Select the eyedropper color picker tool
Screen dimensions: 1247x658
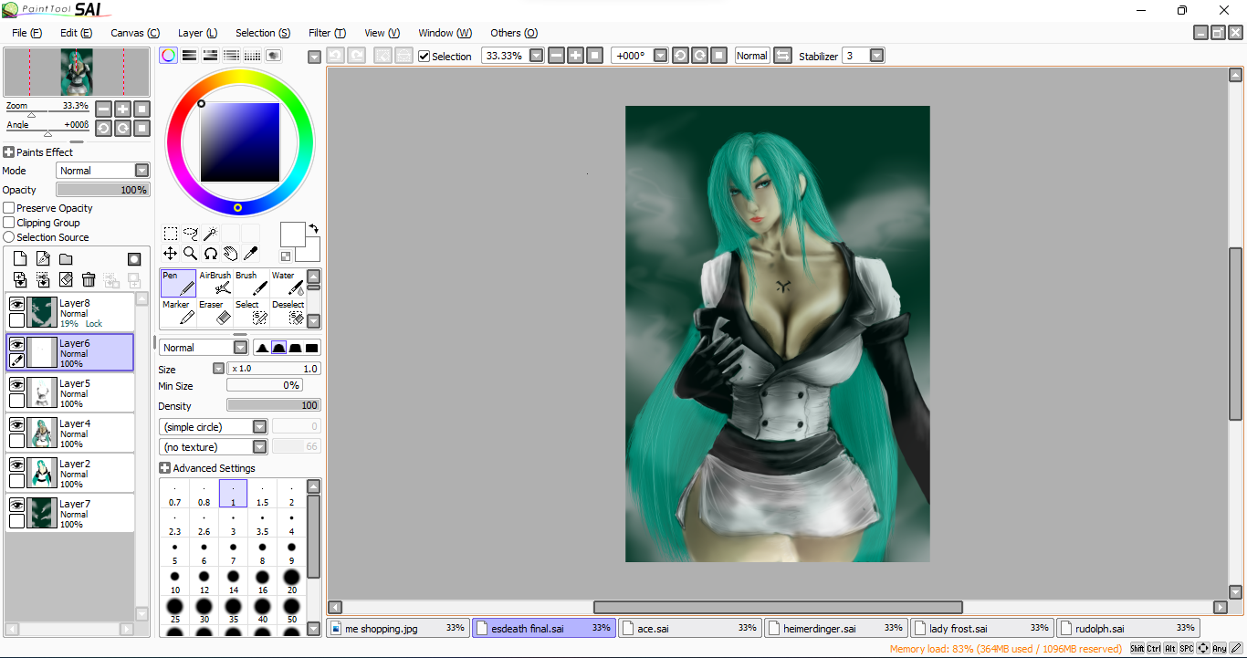[x=251, y=254]
